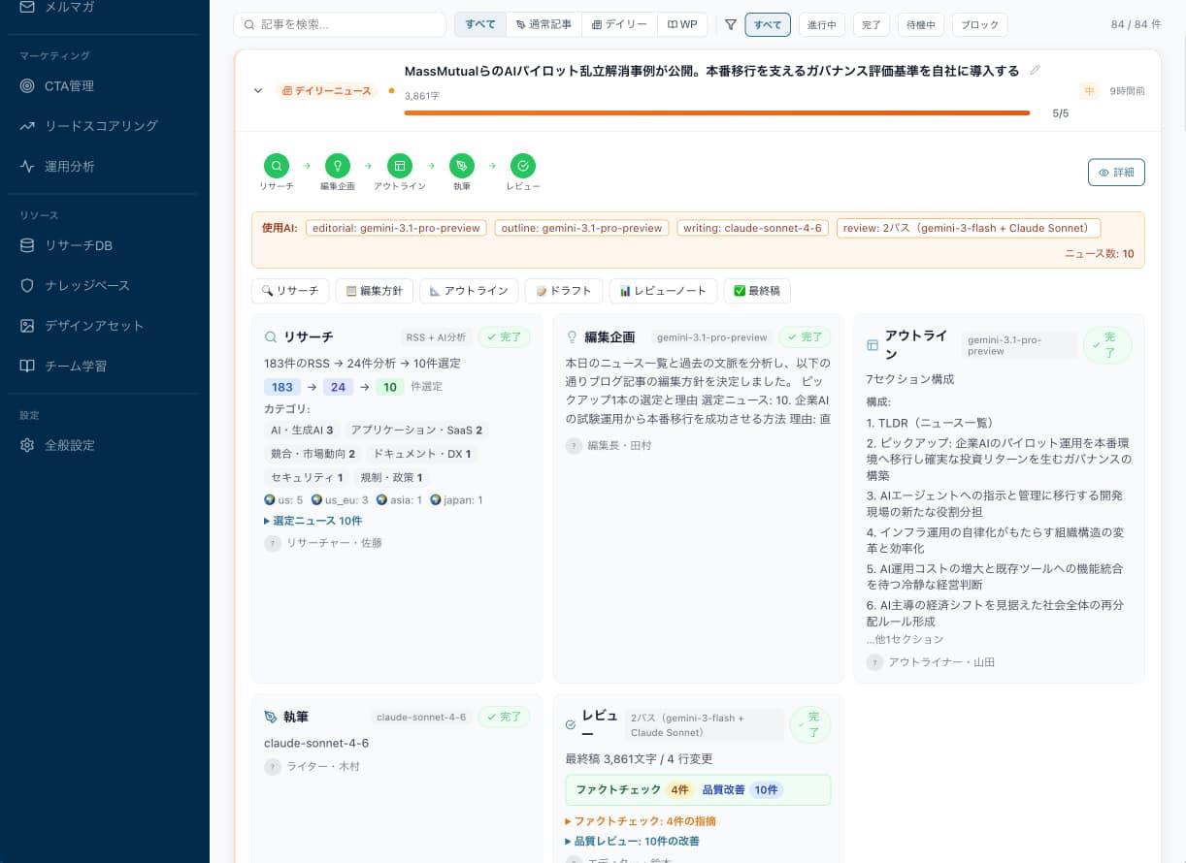Click the orange 5/5 progress bar
This screenshot has width=1186, height=863.
click(x=717, y=112)
